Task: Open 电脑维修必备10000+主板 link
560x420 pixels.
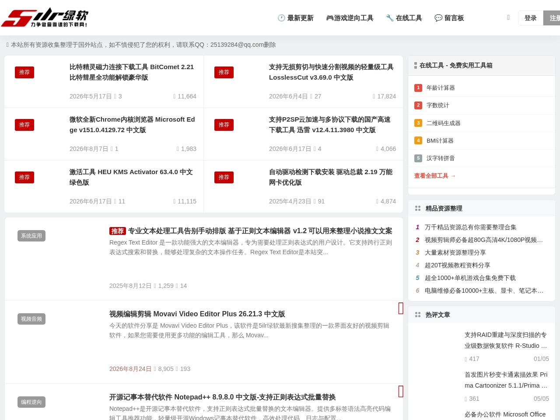Action: pos(484,291)
